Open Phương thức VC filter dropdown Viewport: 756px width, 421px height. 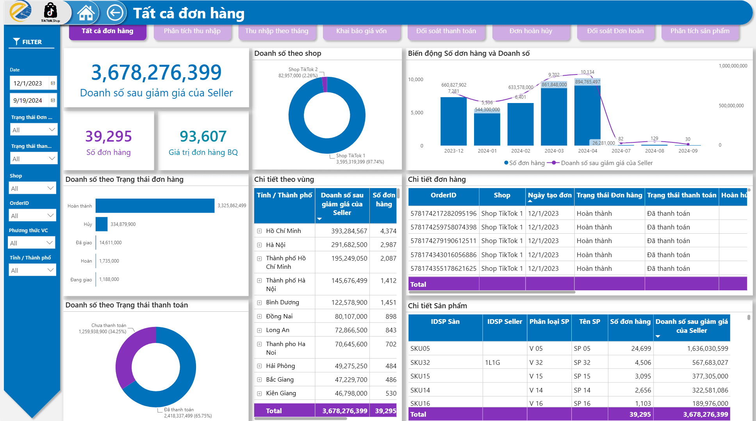32,243
